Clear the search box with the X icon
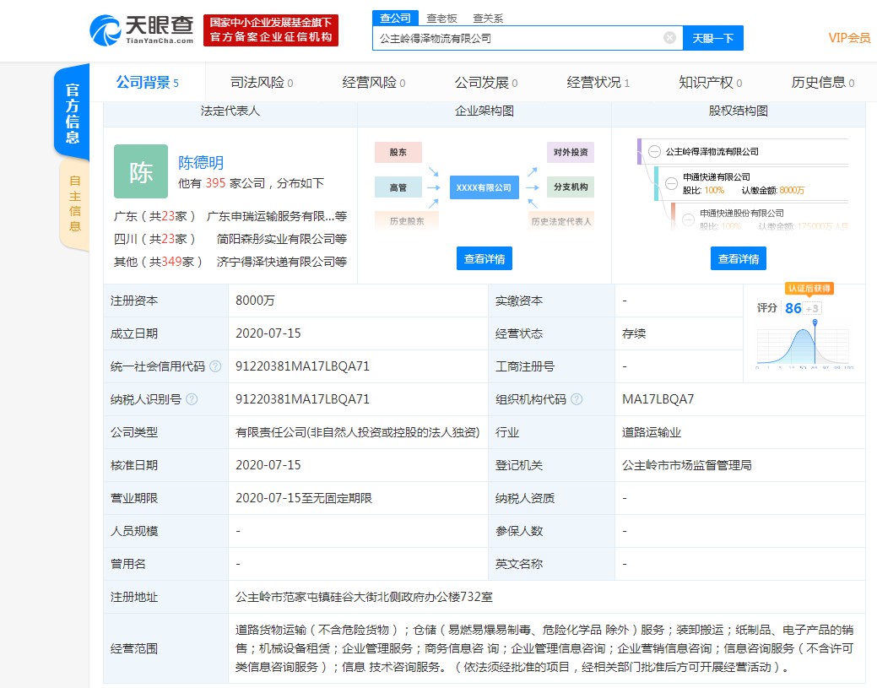 669,38
